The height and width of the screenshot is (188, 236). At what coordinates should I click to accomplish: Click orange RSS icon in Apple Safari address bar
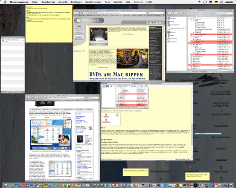click(x=84, y=97)
